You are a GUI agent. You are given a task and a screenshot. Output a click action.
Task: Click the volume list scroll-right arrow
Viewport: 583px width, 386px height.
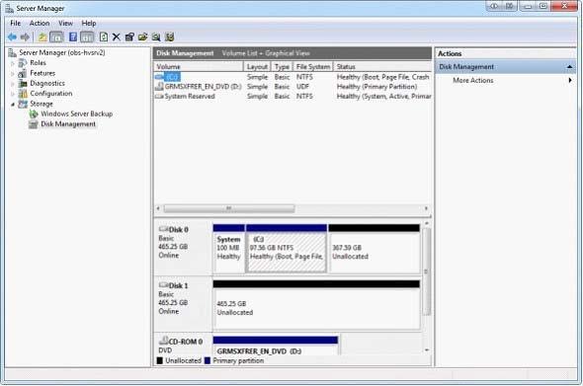pos(426,208)
